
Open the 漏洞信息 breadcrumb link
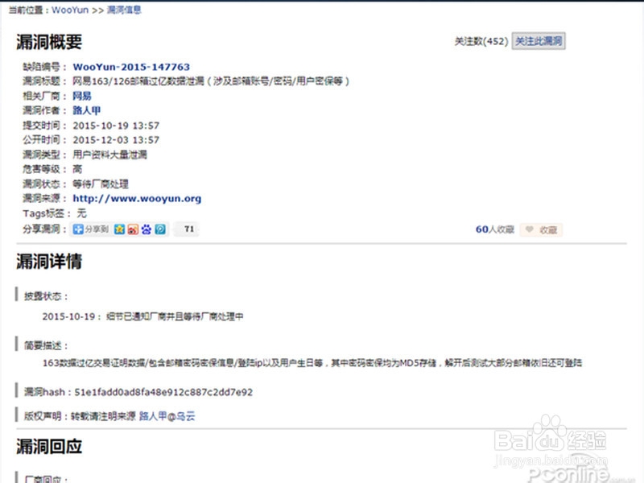pos(124,10)
